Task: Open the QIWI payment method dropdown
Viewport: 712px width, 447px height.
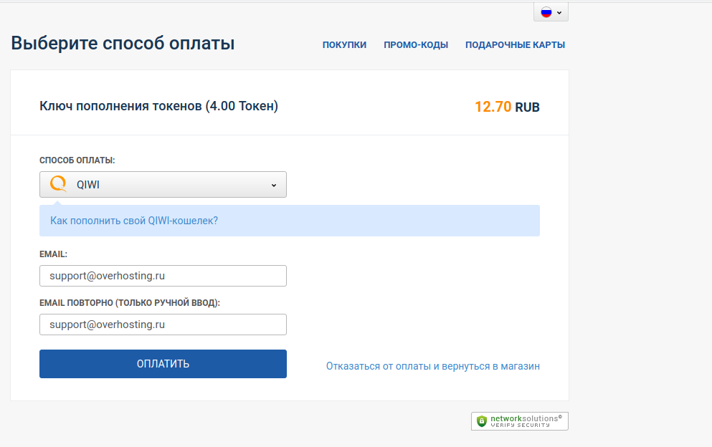Action: pyautogui.click(x=163, y=184)
